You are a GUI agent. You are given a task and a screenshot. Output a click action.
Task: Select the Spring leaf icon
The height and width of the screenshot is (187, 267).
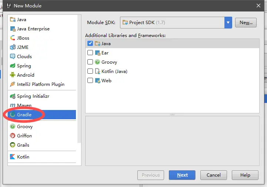(13, 66)
